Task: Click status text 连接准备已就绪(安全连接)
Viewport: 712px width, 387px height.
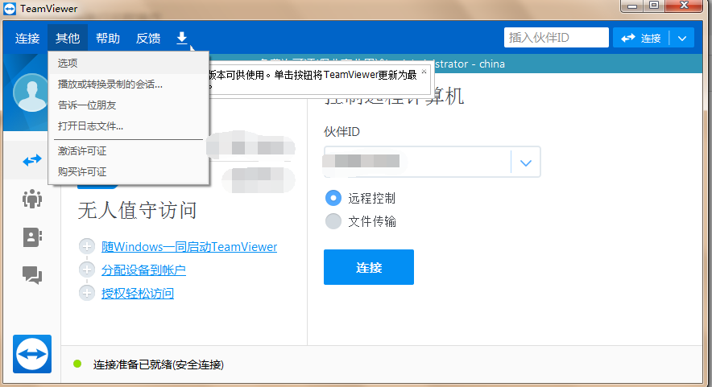Action: 159,364
